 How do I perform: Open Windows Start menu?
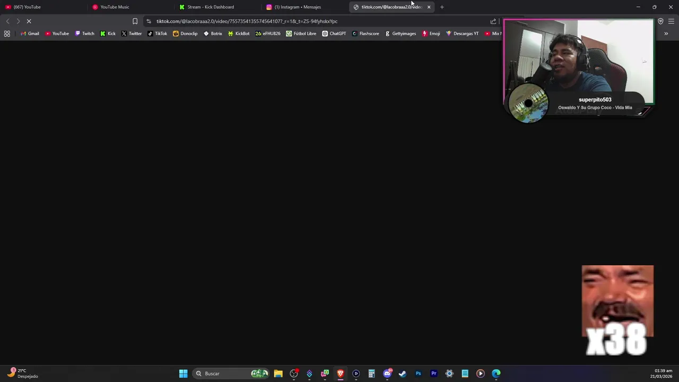pyautogui.click(x=183, y=374)
